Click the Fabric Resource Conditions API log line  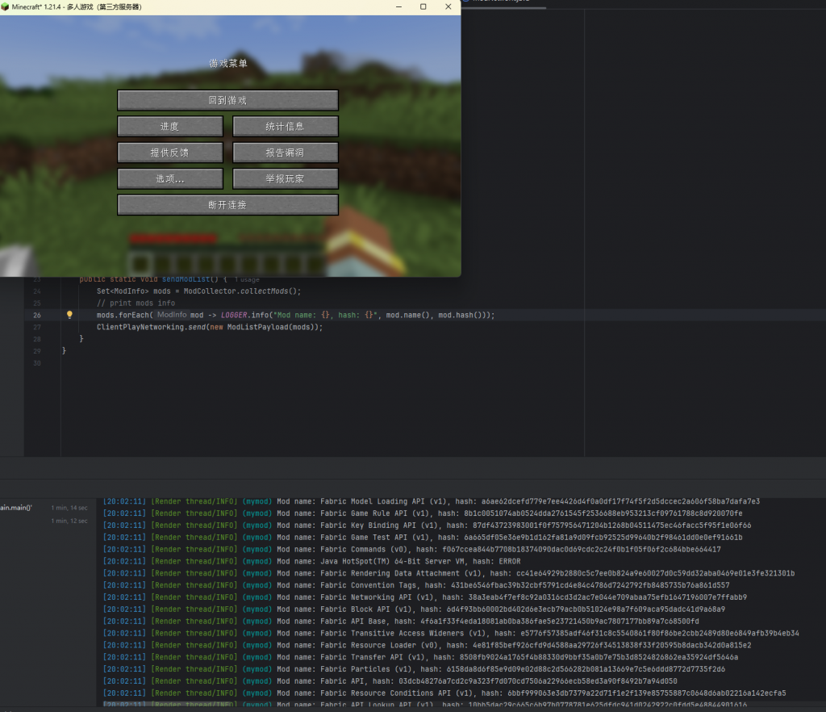pos(444,693)
